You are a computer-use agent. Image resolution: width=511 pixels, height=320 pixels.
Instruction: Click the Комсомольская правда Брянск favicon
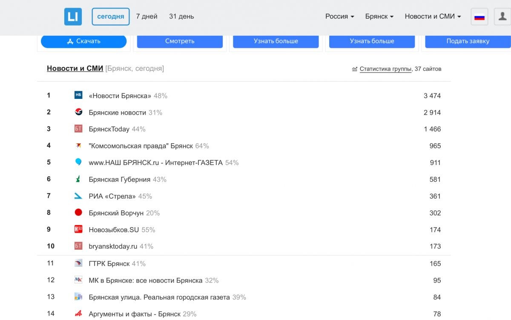click(x=78, y=146)
